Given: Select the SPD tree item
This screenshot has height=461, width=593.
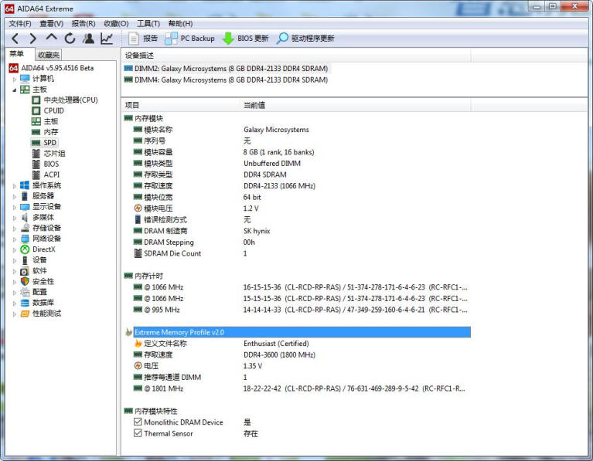Looking at the screenshot, I should [49, 142].
